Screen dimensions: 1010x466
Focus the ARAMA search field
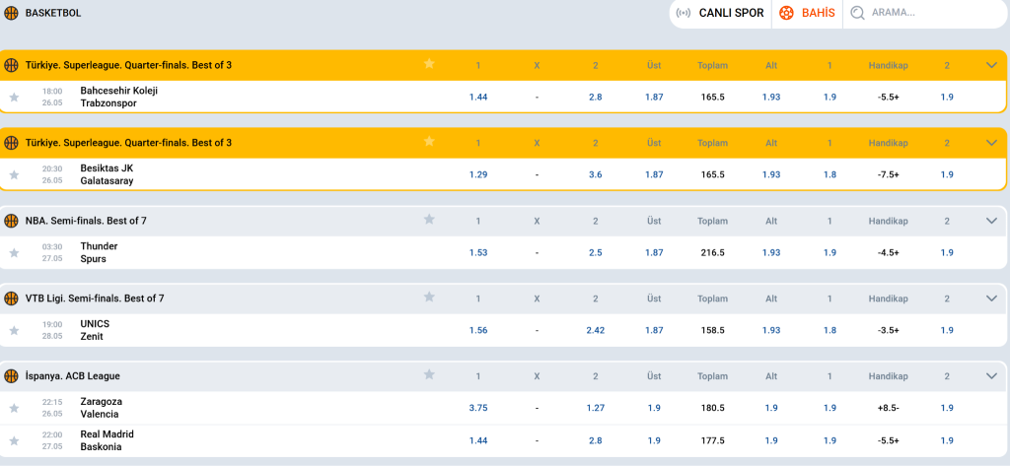click(926, 13)
